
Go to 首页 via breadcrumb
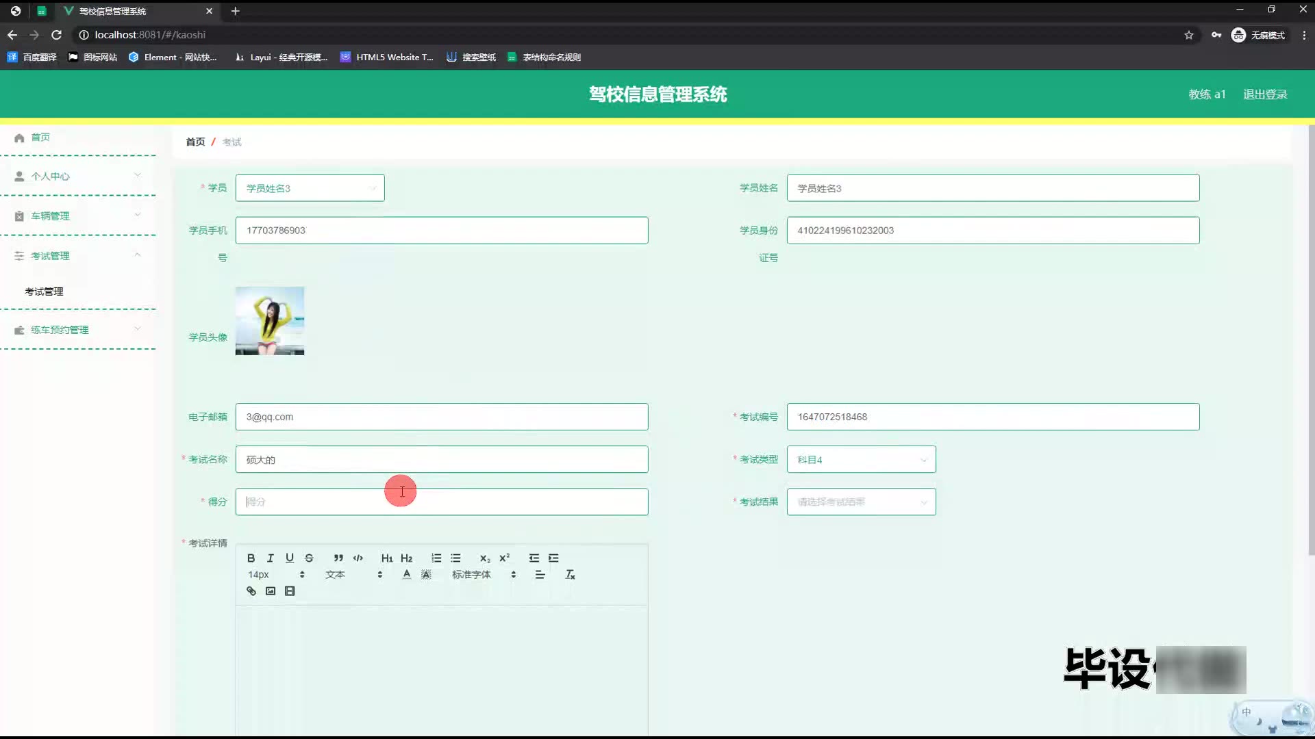click(195, 142)
